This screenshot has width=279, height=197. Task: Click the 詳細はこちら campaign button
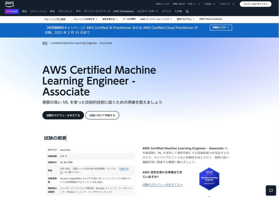coord(221,28)
